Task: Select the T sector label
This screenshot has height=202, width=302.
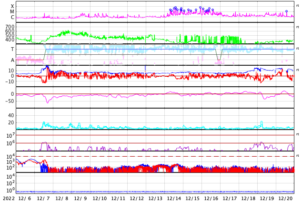Action: point(12,49)
